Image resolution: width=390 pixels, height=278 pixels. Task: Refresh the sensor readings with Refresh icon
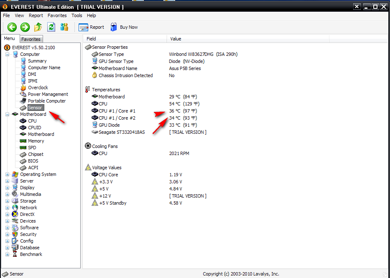(51, 27)
